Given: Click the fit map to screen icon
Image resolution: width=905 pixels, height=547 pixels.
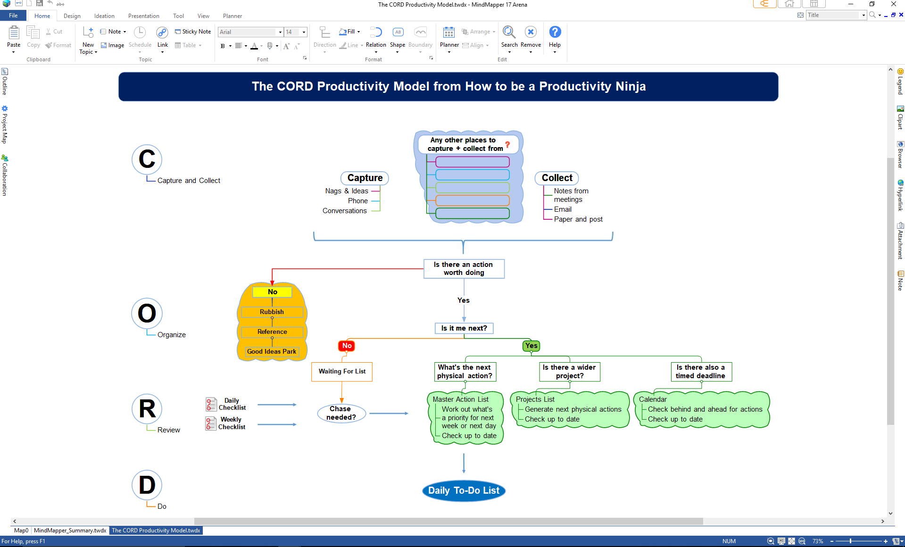Looking at the screenshot, I should 791,541.
